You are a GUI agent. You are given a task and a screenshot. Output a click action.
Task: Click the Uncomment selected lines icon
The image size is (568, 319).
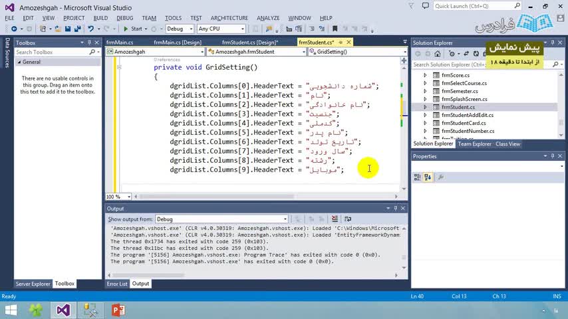321,29
